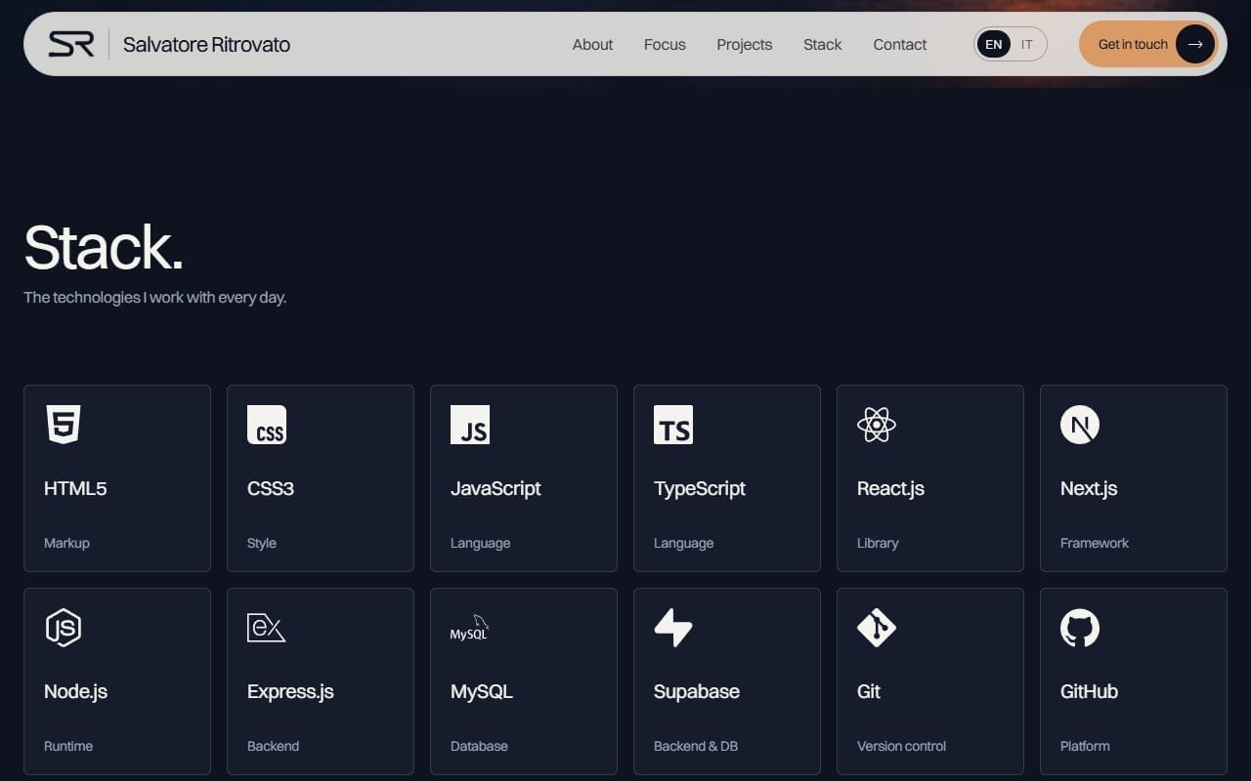Click the JavaScript card title

[496, 488]
